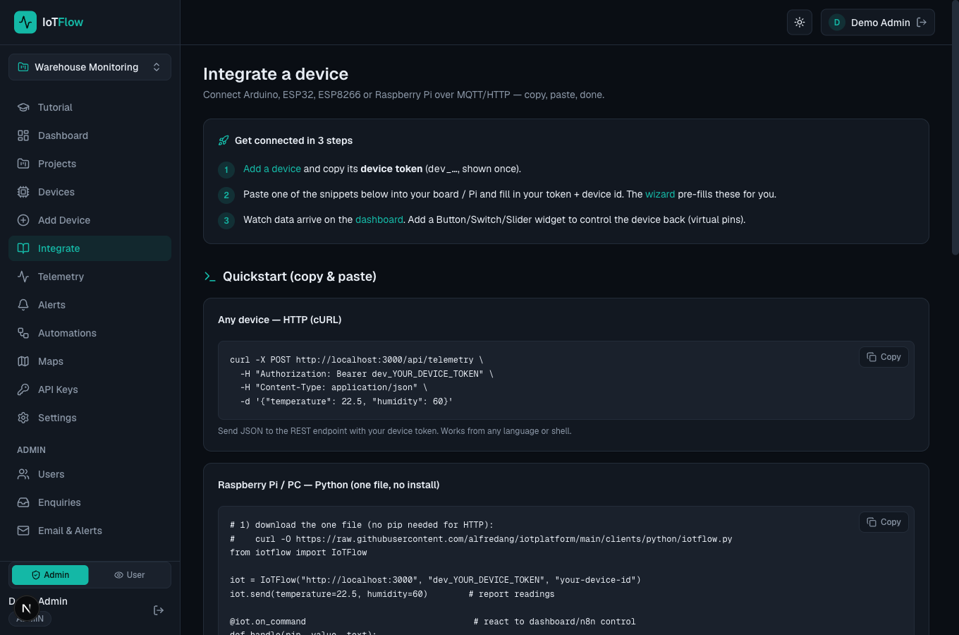959x635 pixels.
Task: Open the 'wizard' link in step 2
Action: [x=660, y=194]
